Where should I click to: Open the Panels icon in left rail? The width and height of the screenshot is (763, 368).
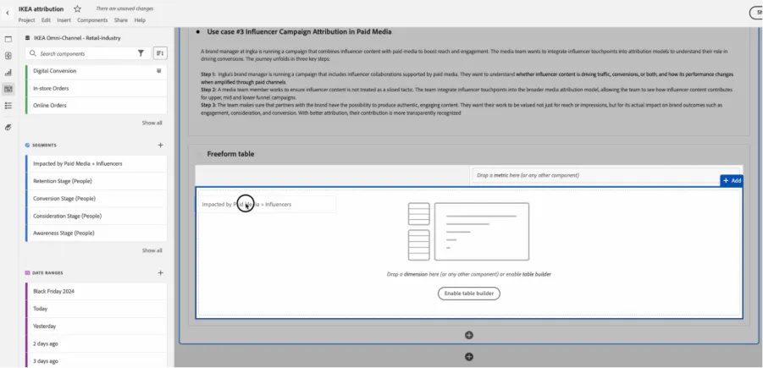(8, 40)
